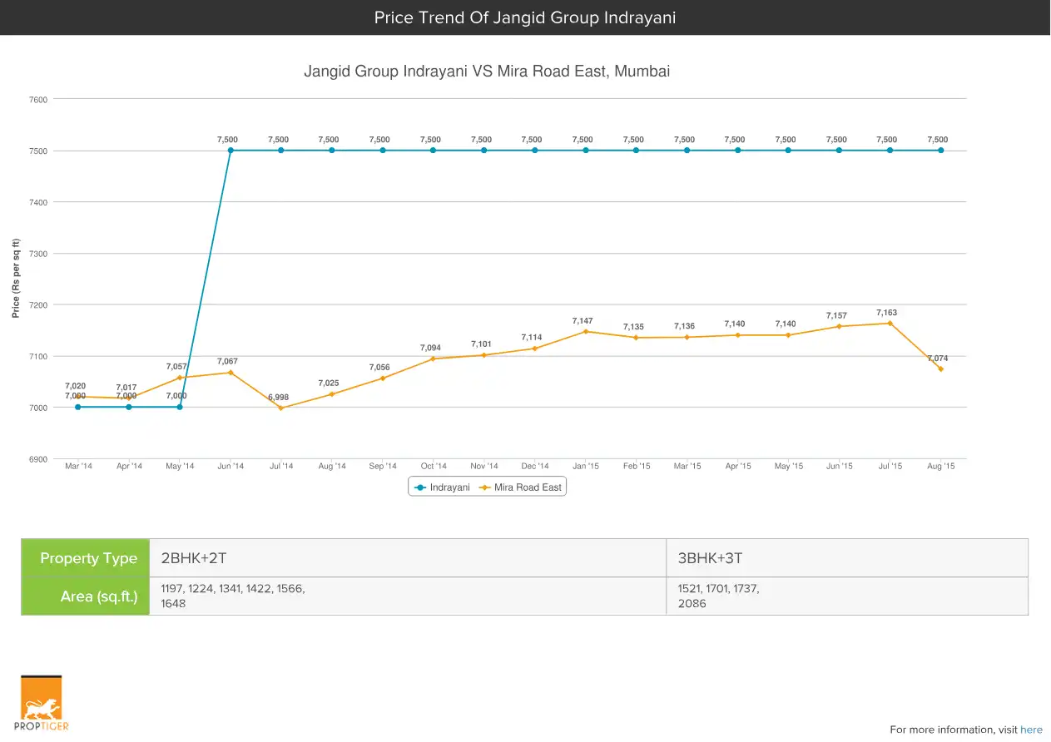
Task: Click the "Price Trend Of Jangid Group Indrayani" header
Action: click(525, 17)
